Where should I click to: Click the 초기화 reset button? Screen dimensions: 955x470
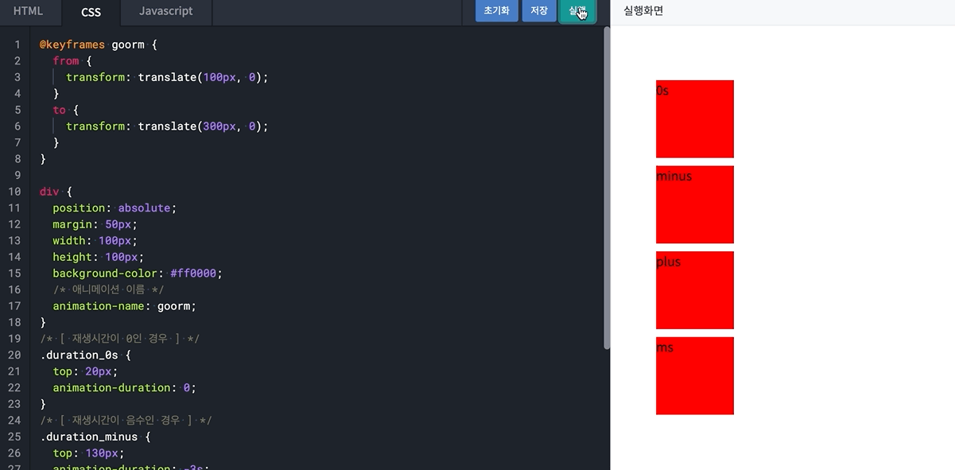[495, 11]
